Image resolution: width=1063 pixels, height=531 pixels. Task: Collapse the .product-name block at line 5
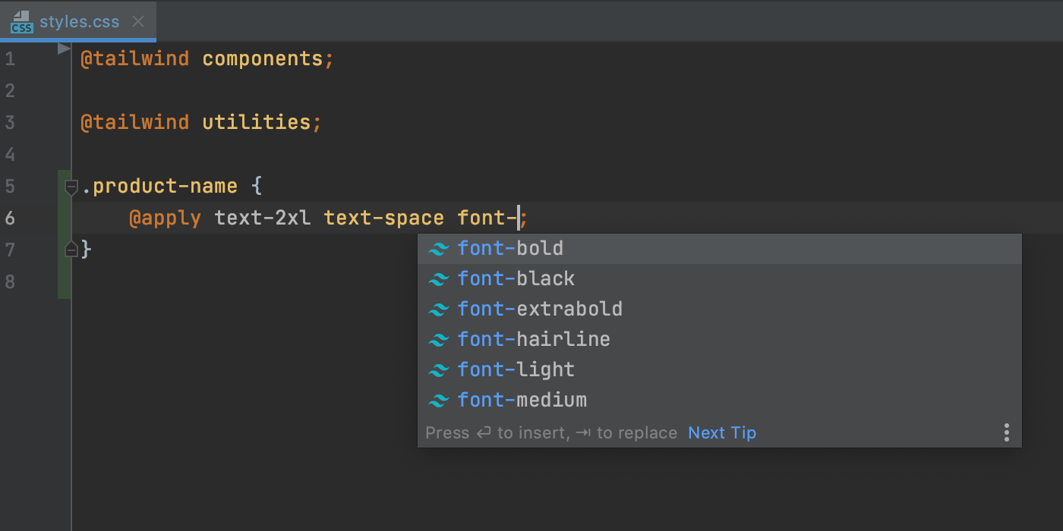click(x=71, y=187)
